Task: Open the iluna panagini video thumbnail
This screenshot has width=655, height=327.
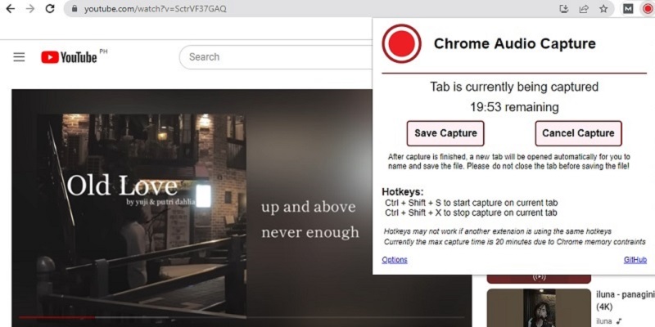Action: (x=539, y=308)
